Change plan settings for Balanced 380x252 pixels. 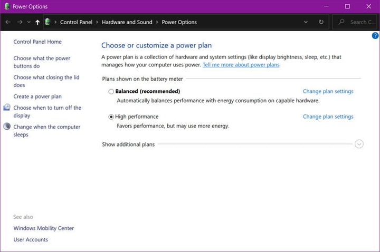coord(328,91)
